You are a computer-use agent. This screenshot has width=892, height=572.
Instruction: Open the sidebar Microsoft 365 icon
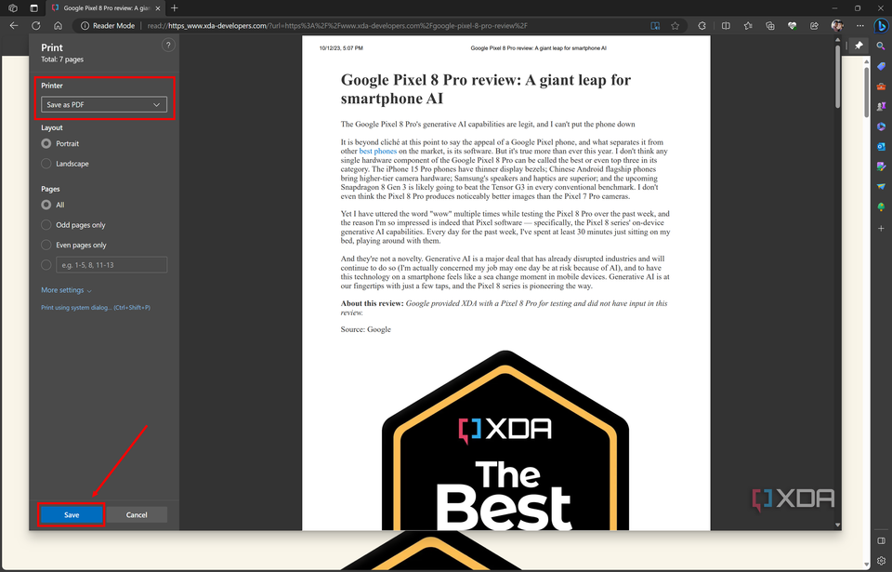click(881, 126)
